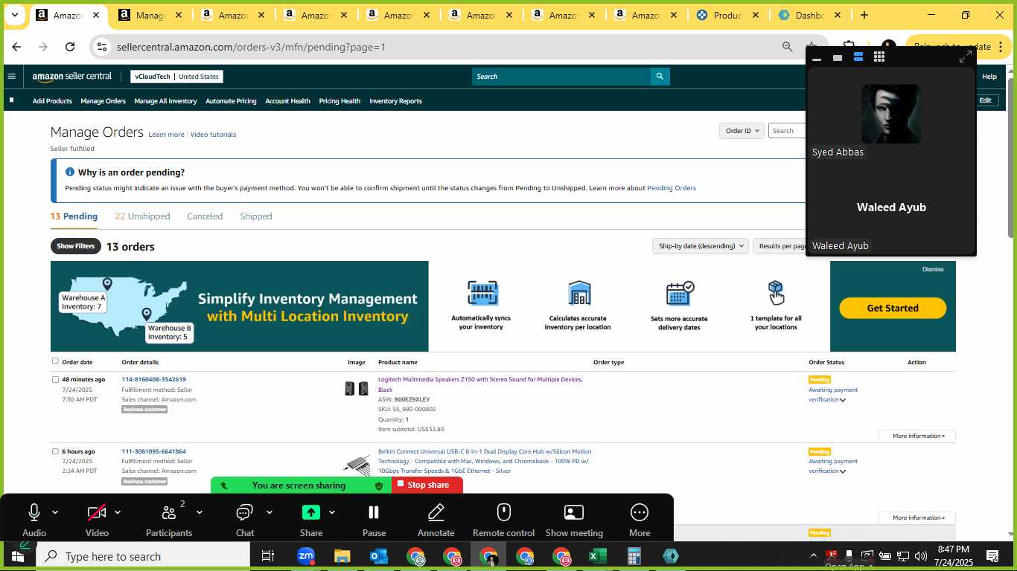This screenshot has width=1017, height=571.
Task: Open Excel from the Windows taskbar
Action: tap(597, 556)
